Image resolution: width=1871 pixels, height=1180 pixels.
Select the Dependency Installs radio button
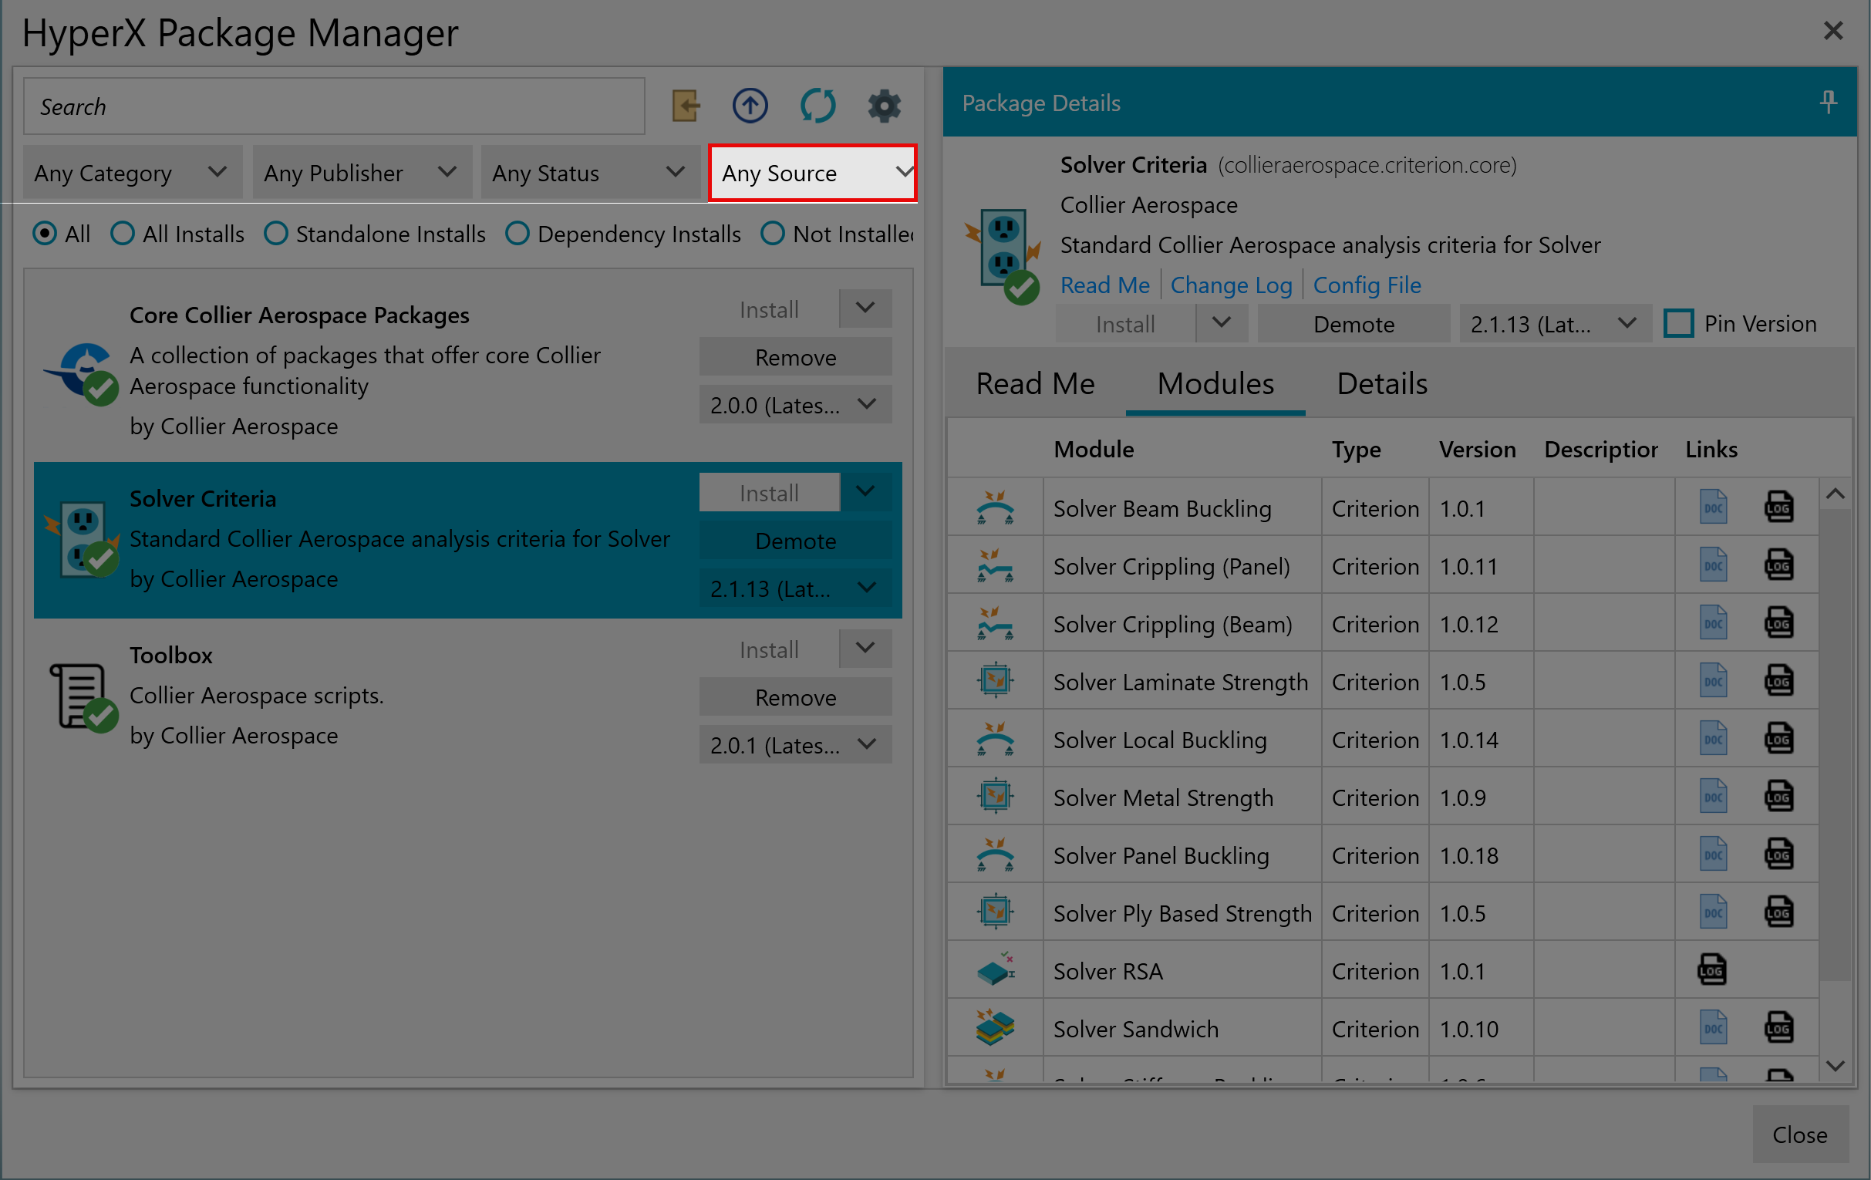coord(517,234)
